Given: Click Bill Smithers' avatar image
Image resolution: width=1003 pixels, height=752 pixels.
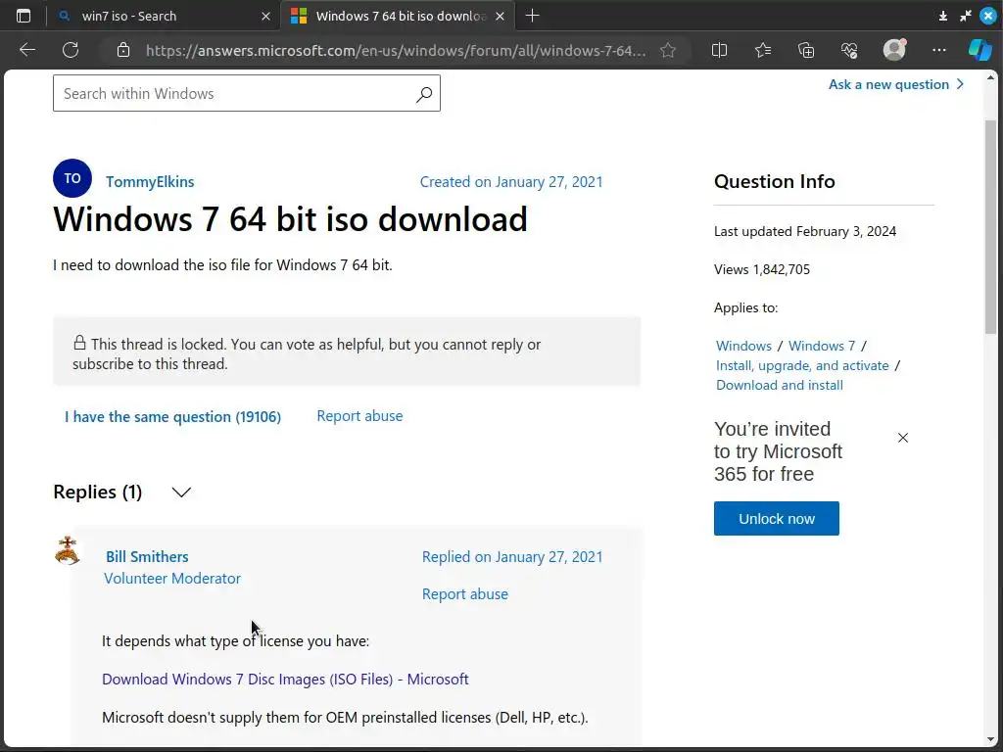Looking at the screenshot, I should point(68,550).
